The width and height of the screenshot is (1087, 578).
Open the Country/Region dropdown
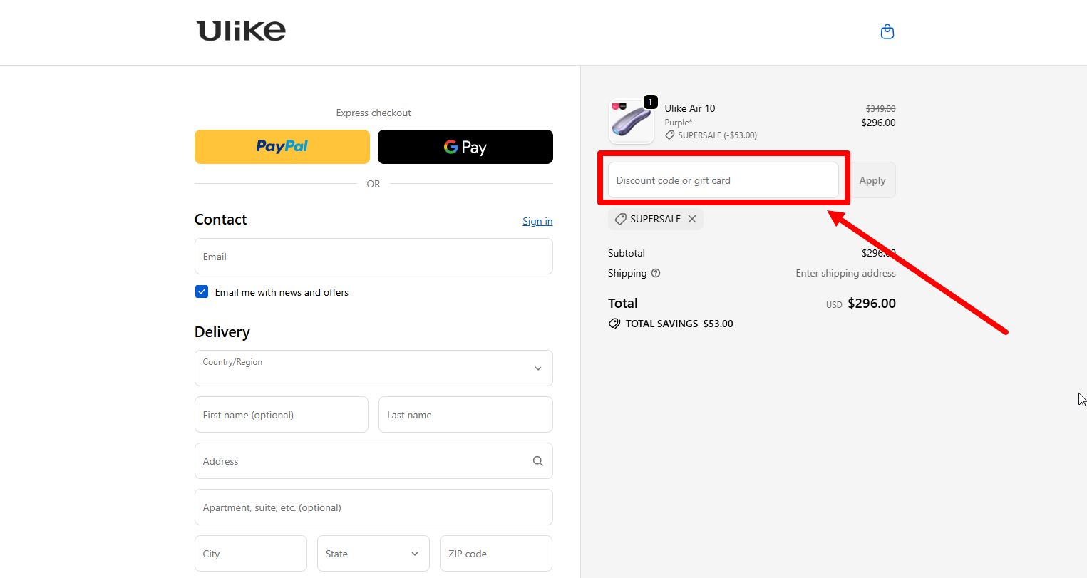(x=374, y=368)
